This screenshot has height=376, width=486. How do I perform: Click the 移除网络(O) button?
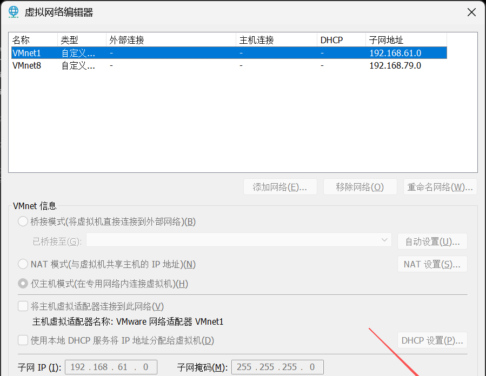(360, 186)
